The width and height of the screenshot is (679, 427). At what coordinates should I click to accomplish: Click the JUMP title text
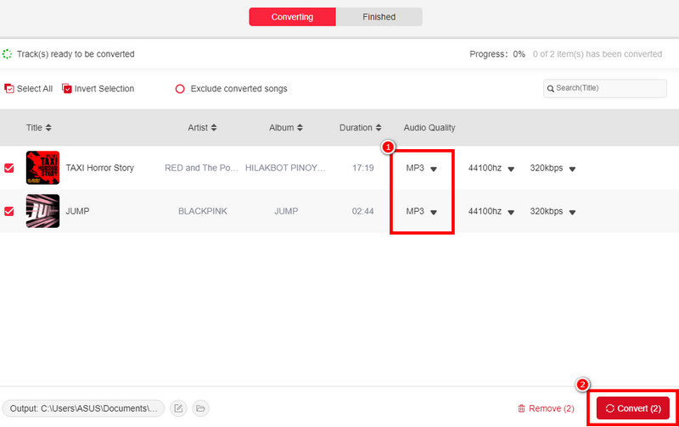pos(77,211)
